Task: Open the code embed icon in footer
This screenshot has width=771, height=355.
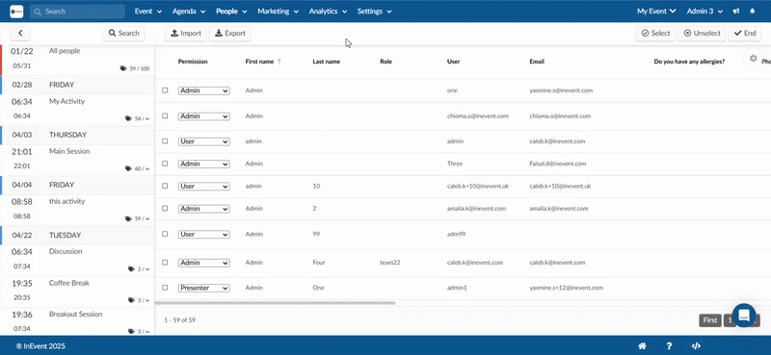Action: pyautogui.click(x=696, y=345)
